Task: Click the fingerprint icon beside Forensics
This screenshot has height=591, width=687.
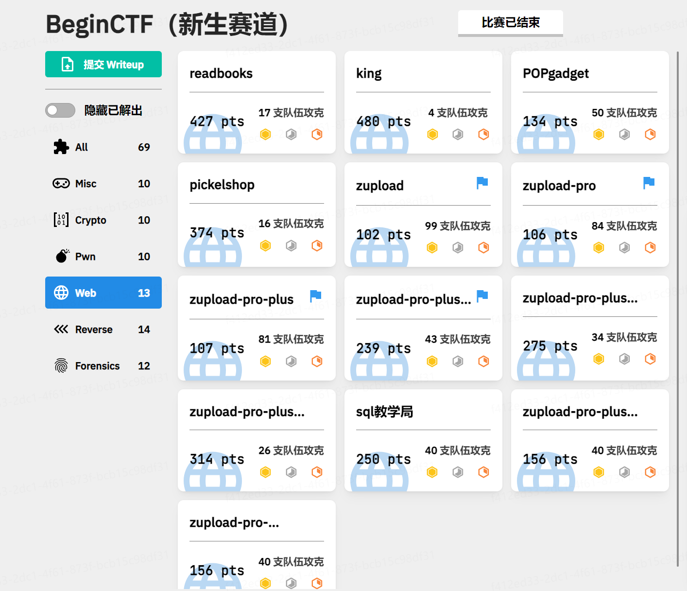Action: tap(61, 365)
